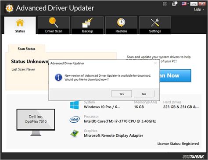Click the Dell OptiPlex 7010 monitor image
The height and width of the screenshot is (160, 208).
36,122
